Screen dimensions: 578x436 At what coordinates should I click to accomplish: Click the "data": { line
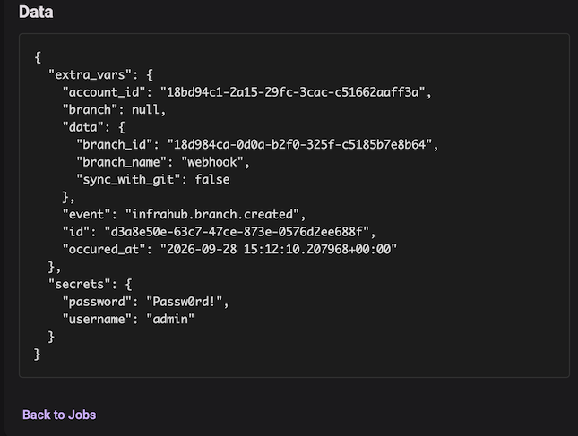93,127
